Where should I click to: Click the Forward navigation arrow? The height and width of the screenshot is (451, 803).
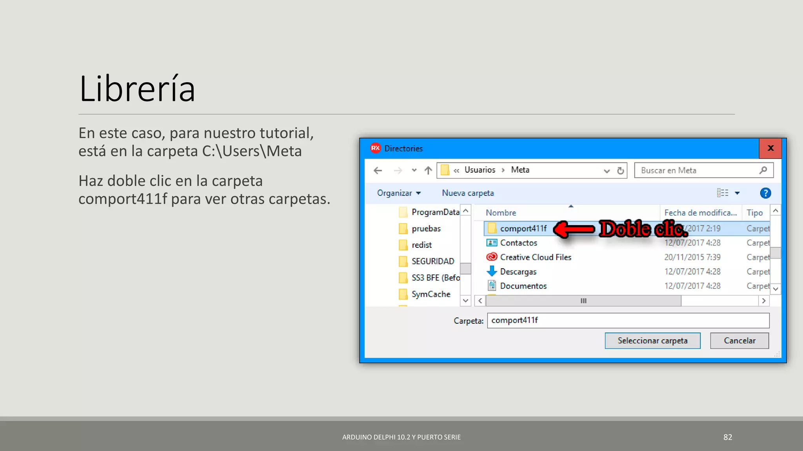point(398,170)
